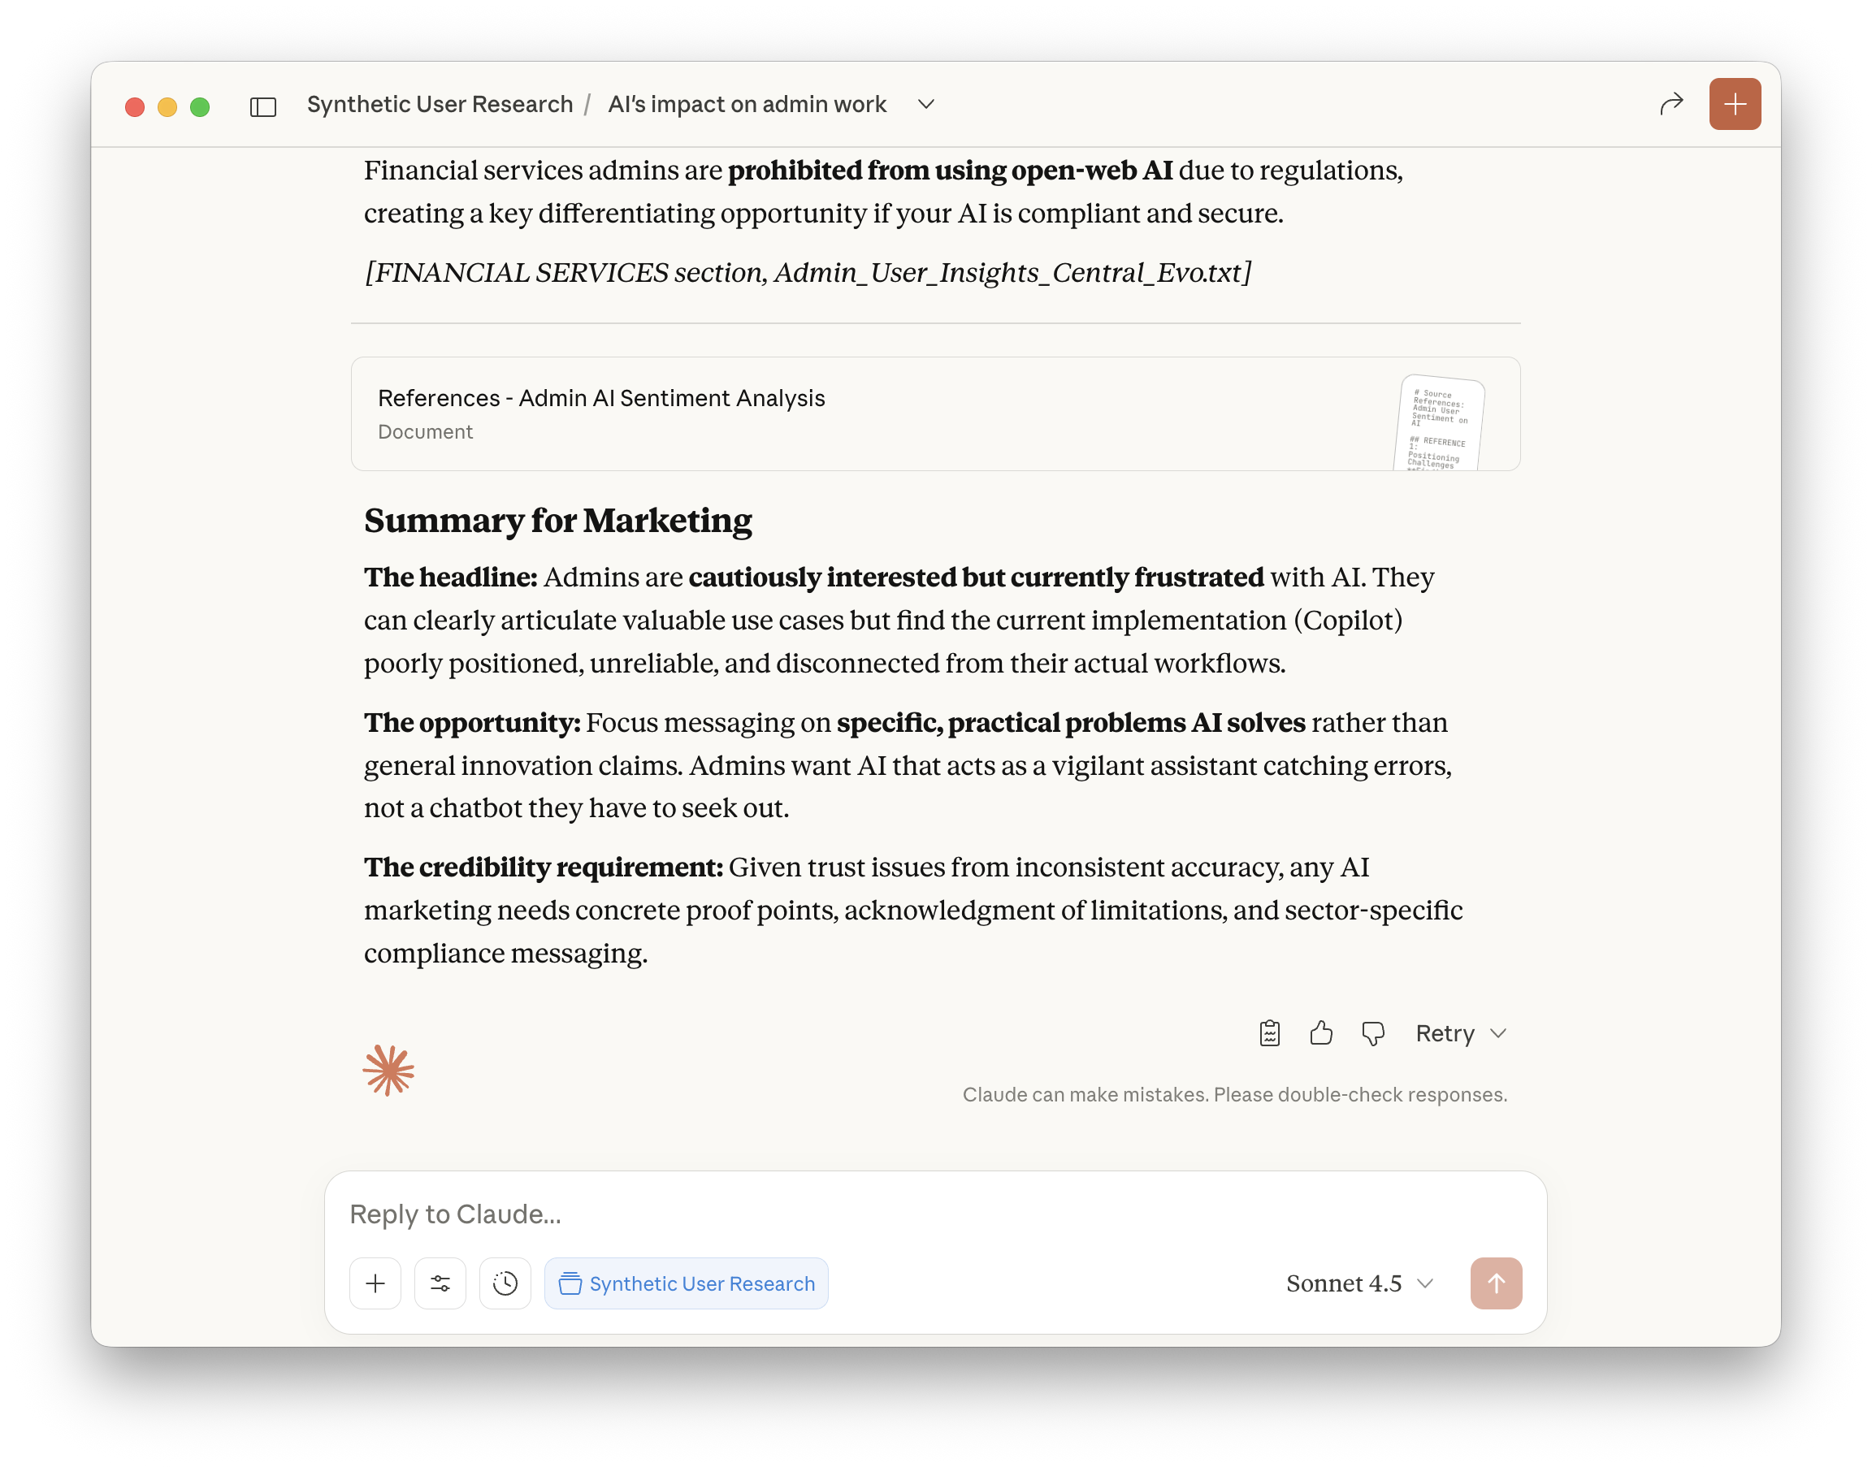This screenshot has width=1872, height=1467.
Task: Open the Synthetic User Research project chip
Action: point(686,1283)
